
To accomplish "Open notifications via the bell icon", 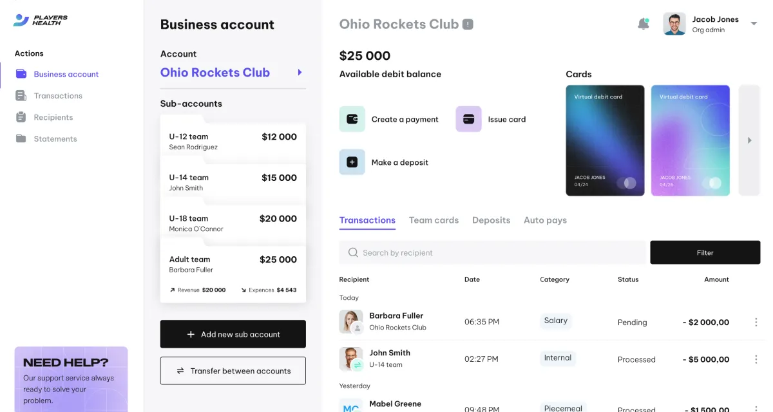I will [643, 23].
